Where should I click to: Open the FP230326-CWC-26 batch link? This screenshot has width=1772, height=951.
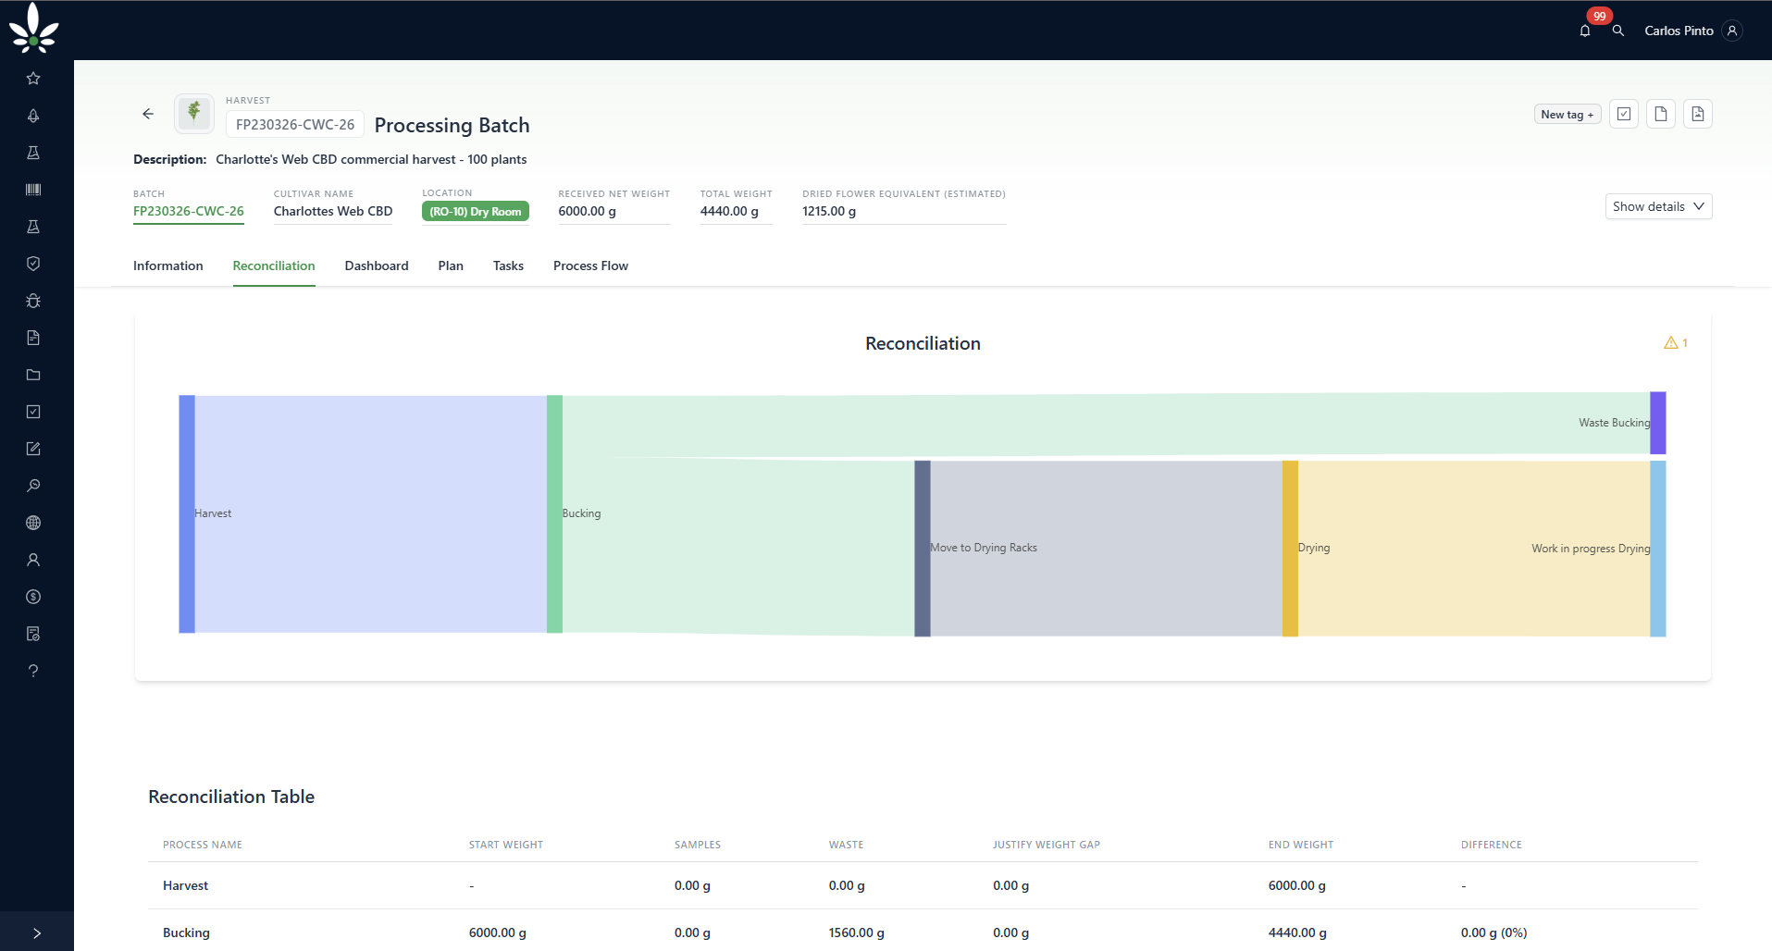pyautogui.click(x=189, y=211)
